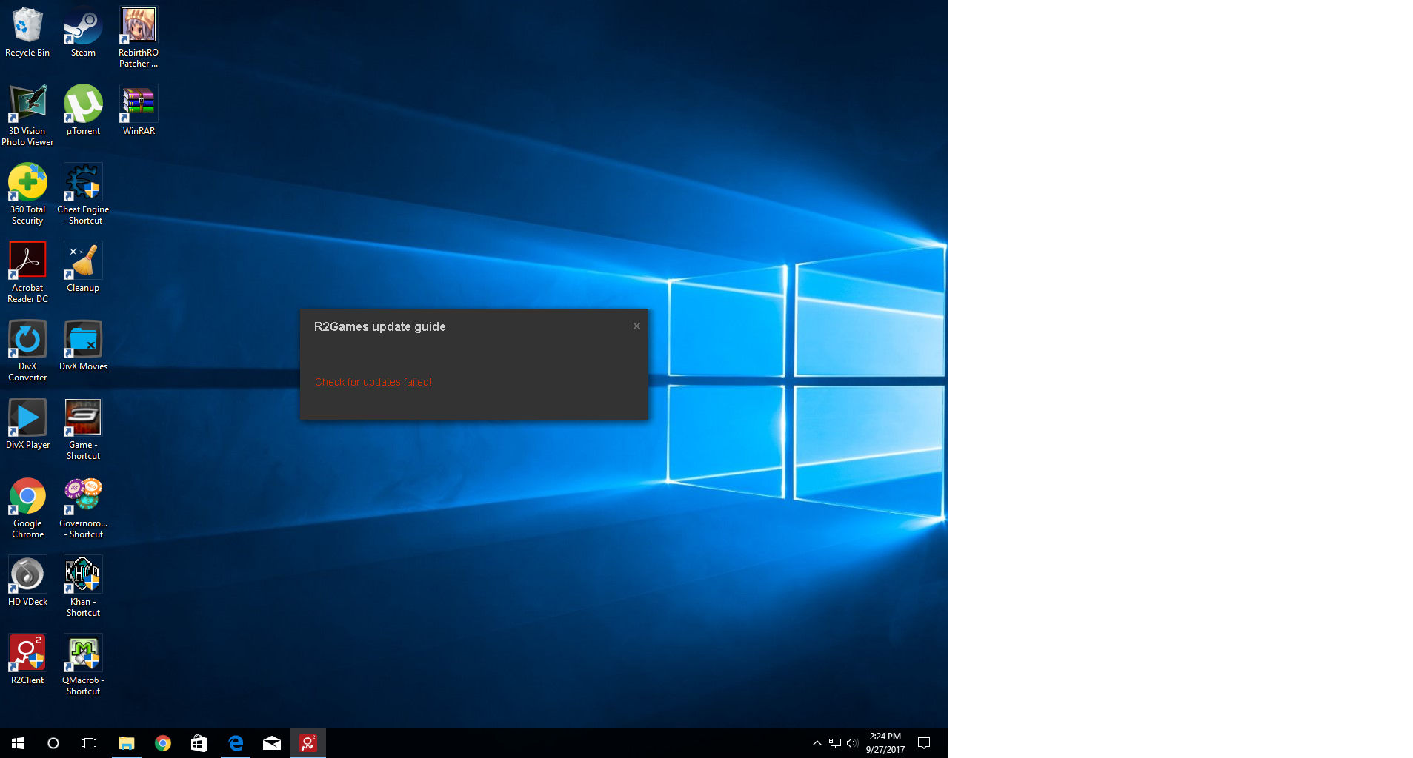
Task: Open the Action Center notifications
Action: click(924, 743)
